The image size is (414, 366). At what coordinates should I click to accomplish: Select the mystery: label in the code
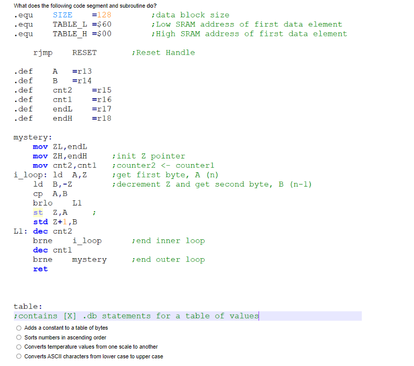click(x=32, y=137)
